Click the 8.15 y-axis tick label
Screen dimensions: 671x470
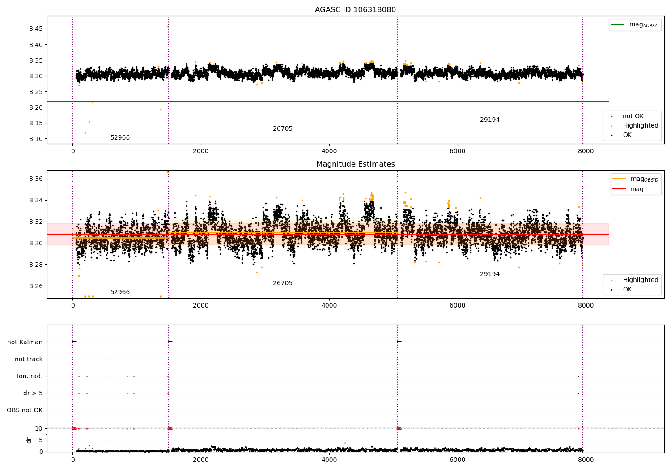(x=35, y=123)
